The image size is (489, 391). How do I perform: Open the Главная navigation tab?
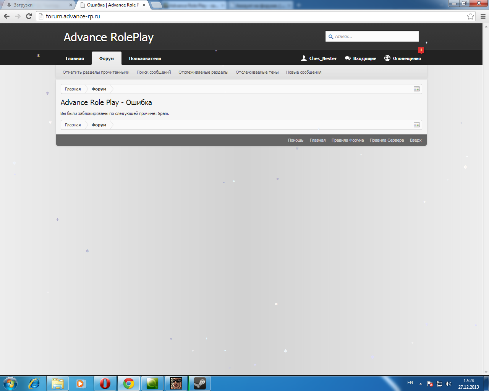click(74, 58)
